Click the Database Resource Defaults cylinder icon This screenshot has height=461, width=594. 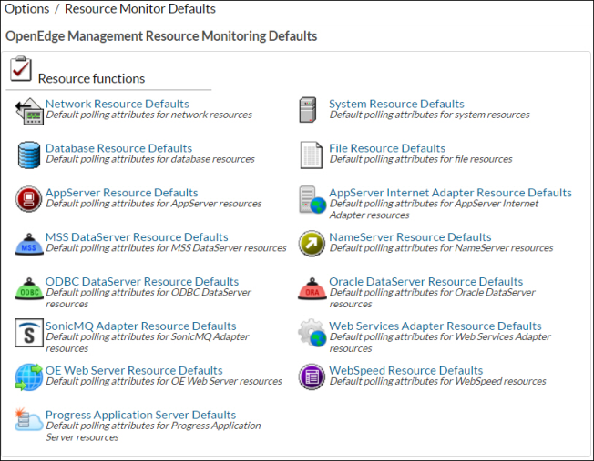[29, 155]
